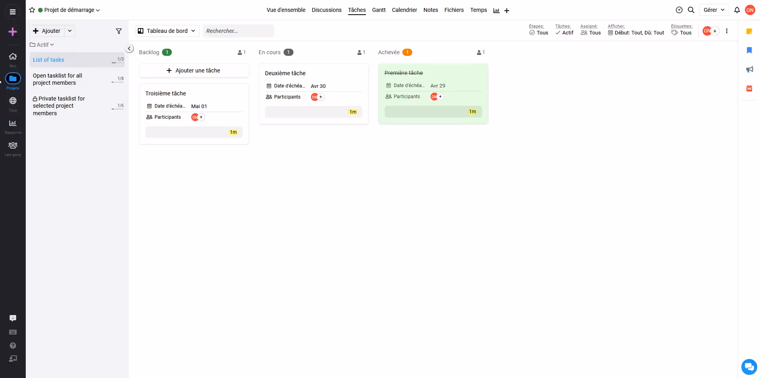
Task: Click the filter funnel icon
Action: pos(118,31)
